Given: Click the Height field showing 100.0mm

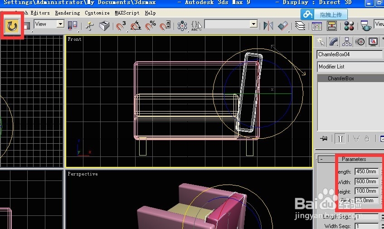Looking at the screenshot, I should pos(366,191).
